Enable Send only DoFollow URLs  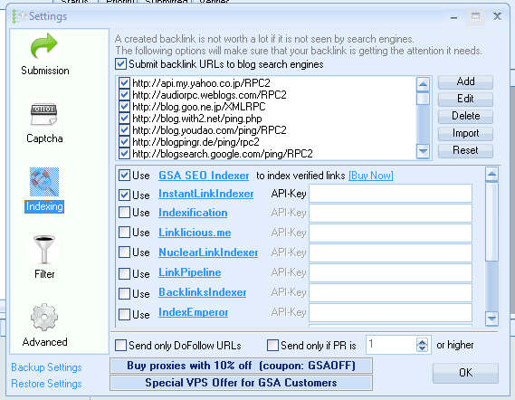coord(120,346)
